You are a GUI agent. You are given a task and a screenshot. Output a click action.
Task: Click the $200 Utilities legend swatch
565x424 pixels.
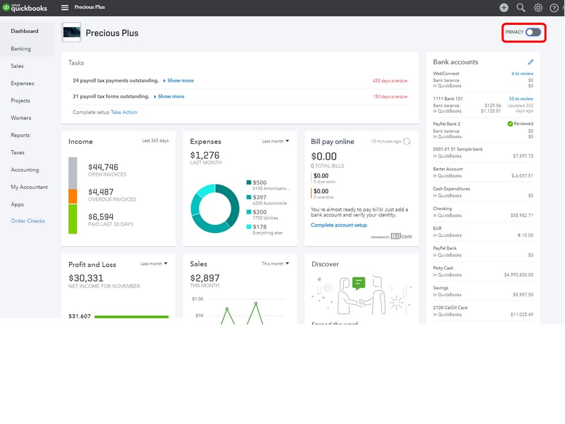pyautogui.click(x=249, y=212)
